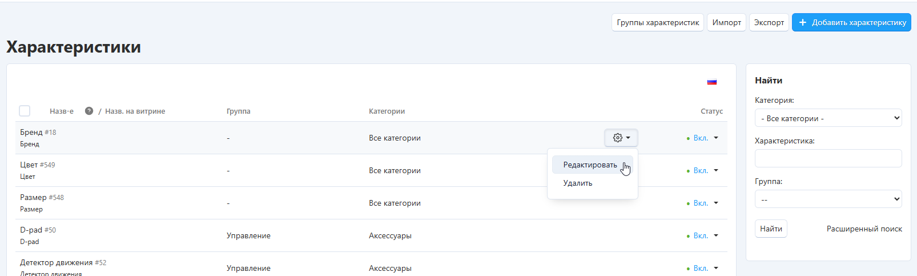Open the Категория select dropdown

tap(828, 118)
